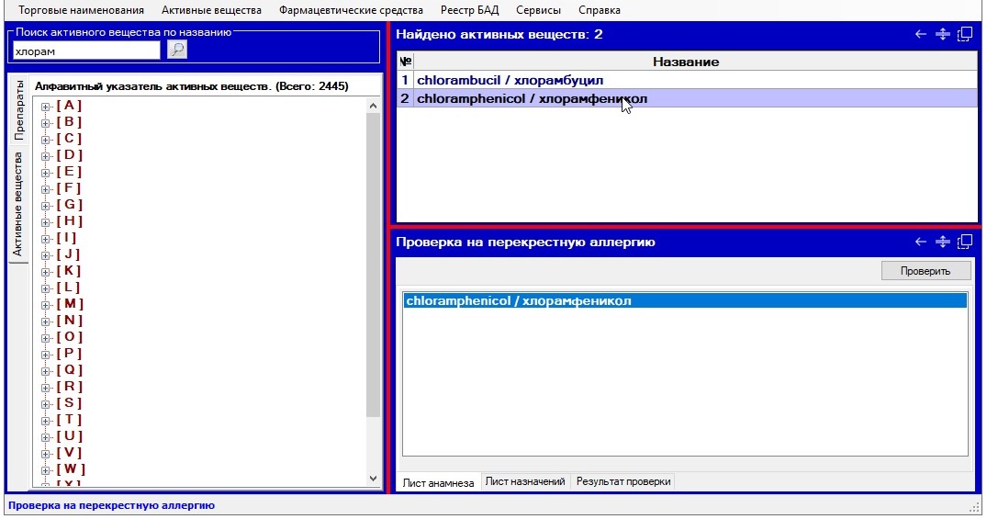Click move icon in found substances panel
The width and height of the screenshot is (987, 519).
(942, 35)
